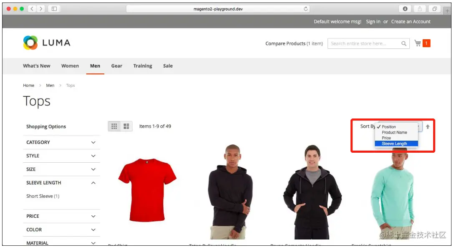
Task: Open a new tab with plus button
Action: pyautogui.click(x=447, y=11)
